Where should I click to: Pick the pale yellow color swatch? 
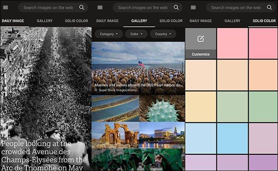(201, 107)
